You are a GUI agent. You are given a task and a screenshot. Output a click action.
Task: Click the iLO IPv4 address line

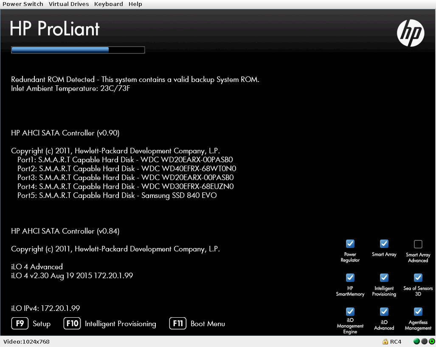pyautogui.click(x=45, y=308)
